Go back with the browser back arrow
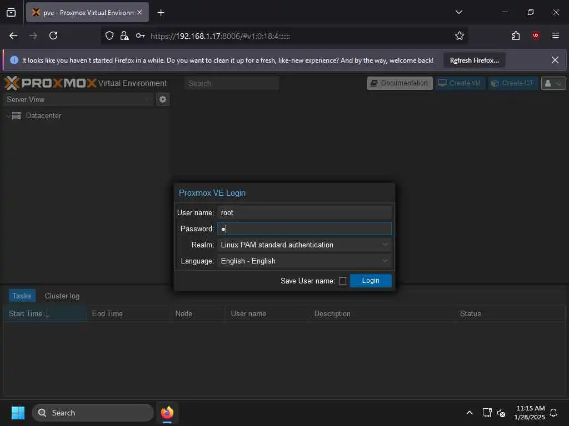The height and width of the screenshot is (426, 569). [13, 35]
